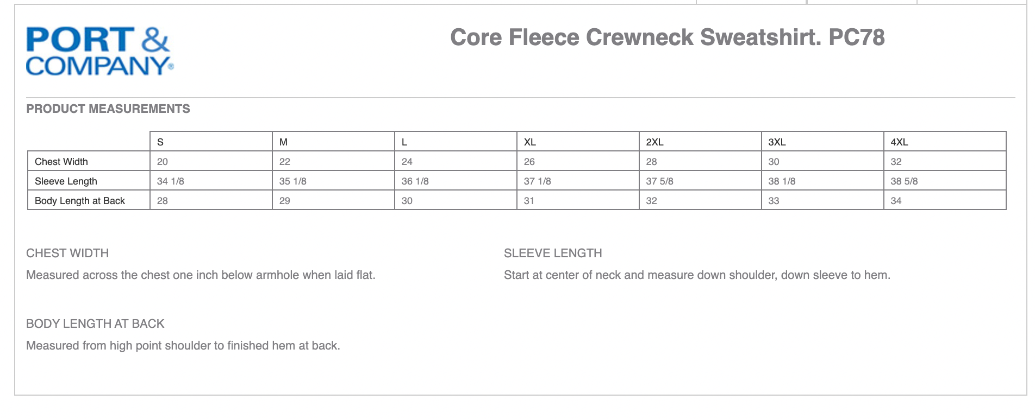The width and height of the screenshot is (1035, 419).
Task: Click the CHEST WIDTH description heading
Action: tap(67, 253)
